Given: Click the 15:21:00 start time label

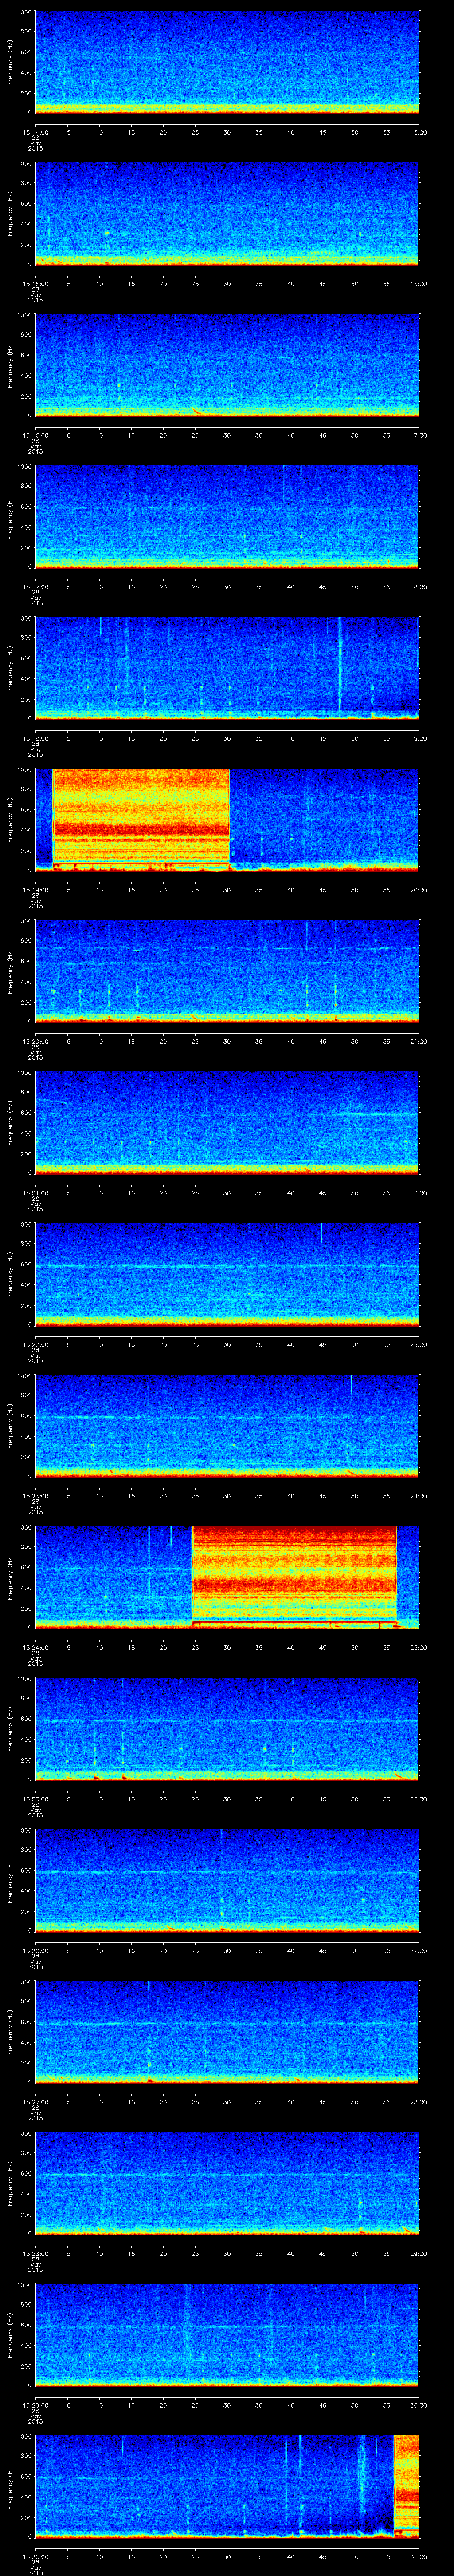Looking at the screenshot, I should coord(35,1193).
